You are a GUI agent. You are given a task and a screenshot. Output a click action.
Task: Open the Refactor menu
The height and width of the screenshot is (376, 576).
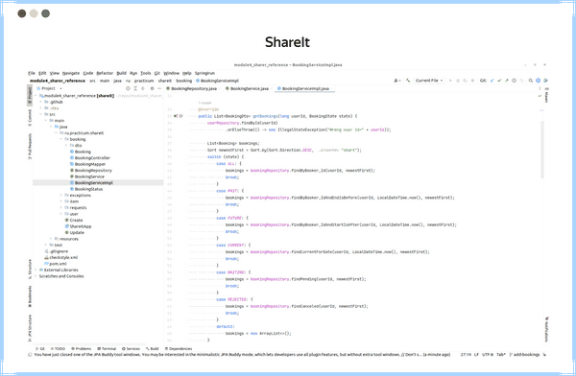[105, 73]
